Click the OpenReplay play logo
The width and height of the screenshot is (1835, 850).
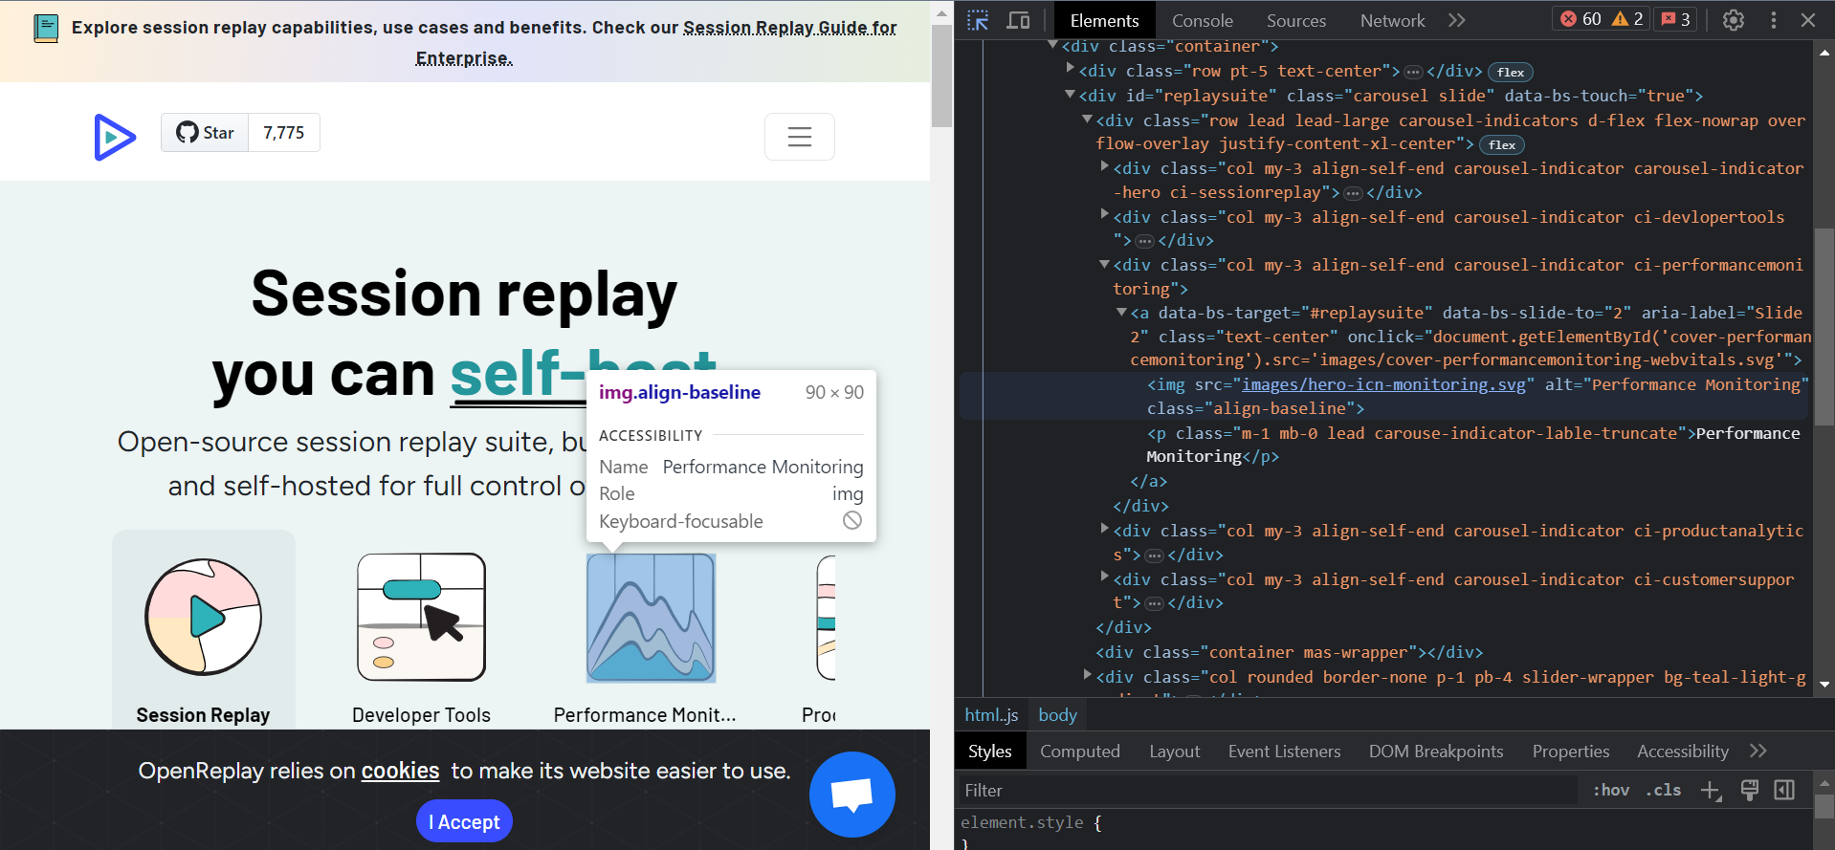[x=115, y=137]
